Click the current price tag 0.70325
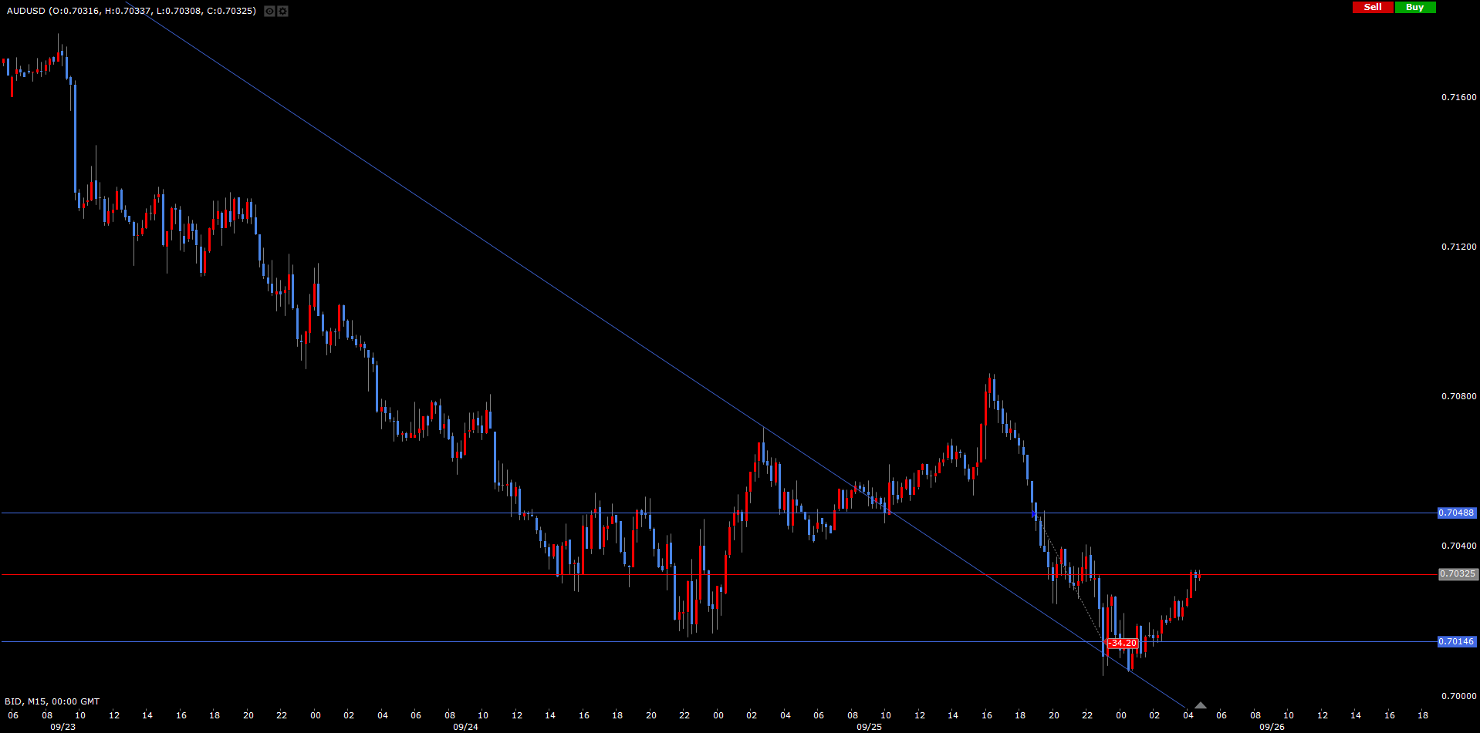The image size is (1480, 733). [1458, 574]
